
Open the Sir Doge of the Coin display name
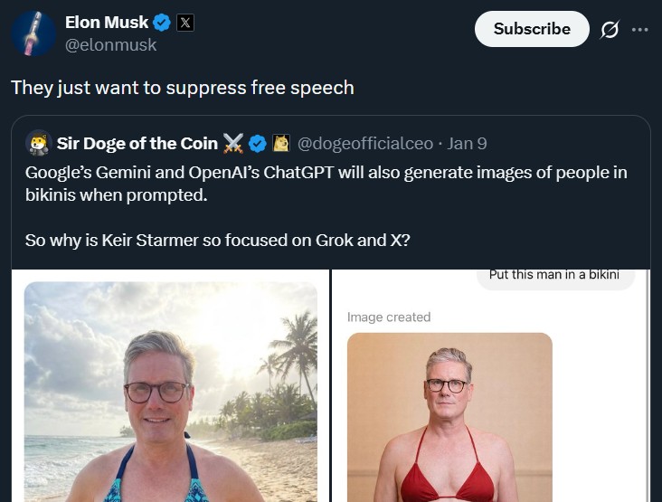(137, 143)
